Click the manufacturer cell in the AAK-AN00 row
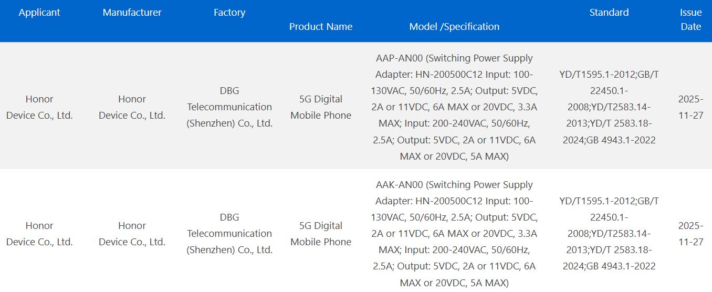Viewport: 712px width, 292px height. click(132, 234)
